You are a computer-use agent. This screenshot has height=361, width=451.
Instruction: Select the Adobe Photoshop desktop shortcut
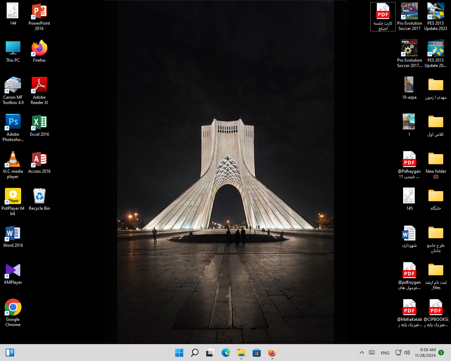13,128
